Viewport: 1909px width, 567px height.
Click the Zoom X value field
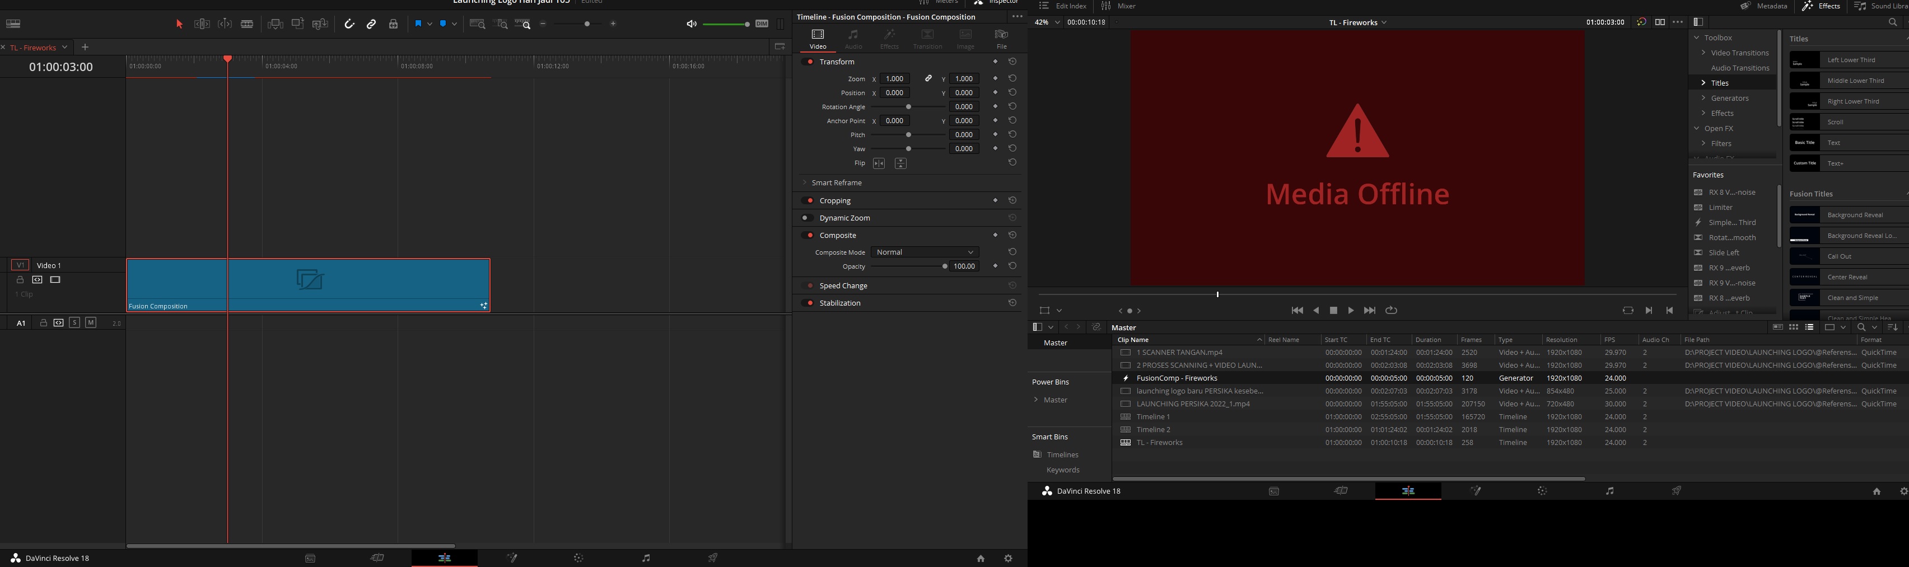895,78
